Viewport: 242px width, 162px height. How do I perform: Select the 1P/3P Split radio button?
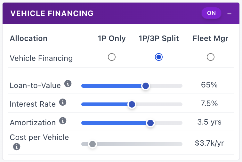click(158, 57)
